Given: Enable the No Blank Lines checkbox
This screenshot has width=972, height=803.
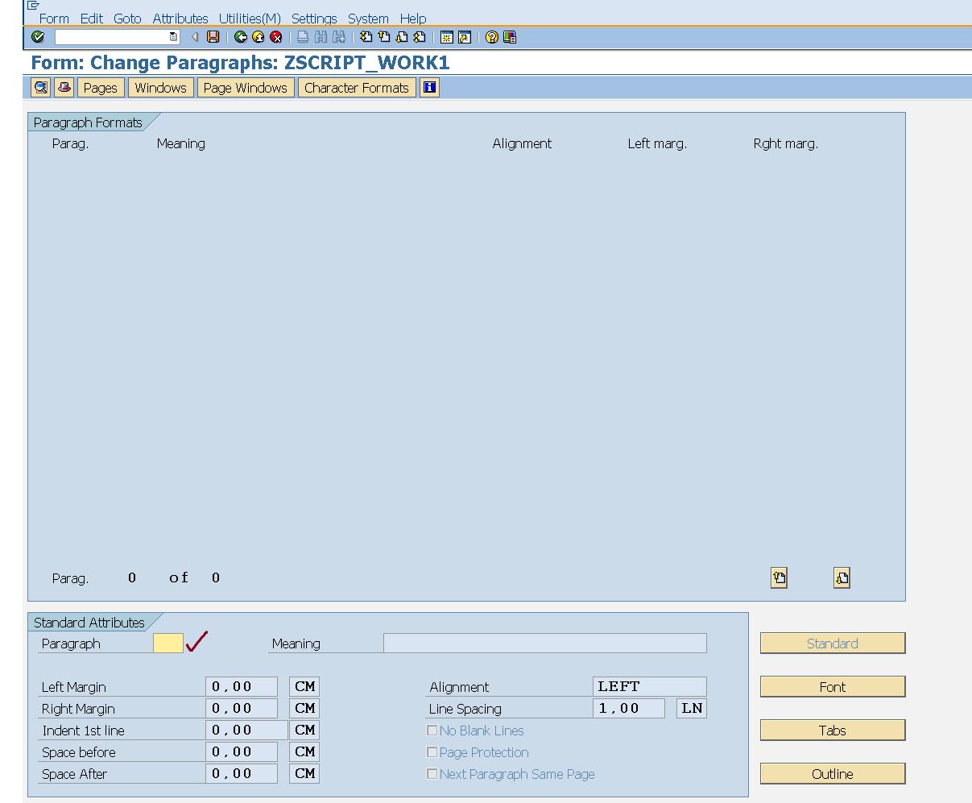Looking at the screenshot, I should coord(432,731).
